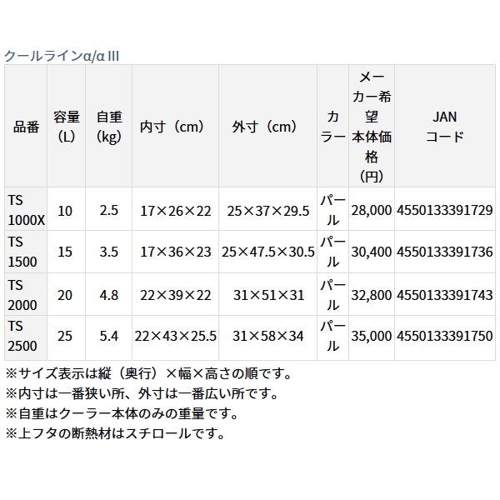Select the 品番 column header
Image resolution: width=500 pixels, height=500 pixels.
(26, 127)
